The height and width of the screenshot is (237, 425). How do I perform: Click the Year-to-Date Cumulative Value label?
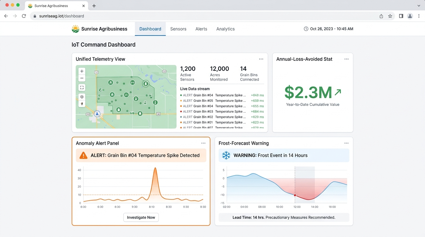[313, 105]
